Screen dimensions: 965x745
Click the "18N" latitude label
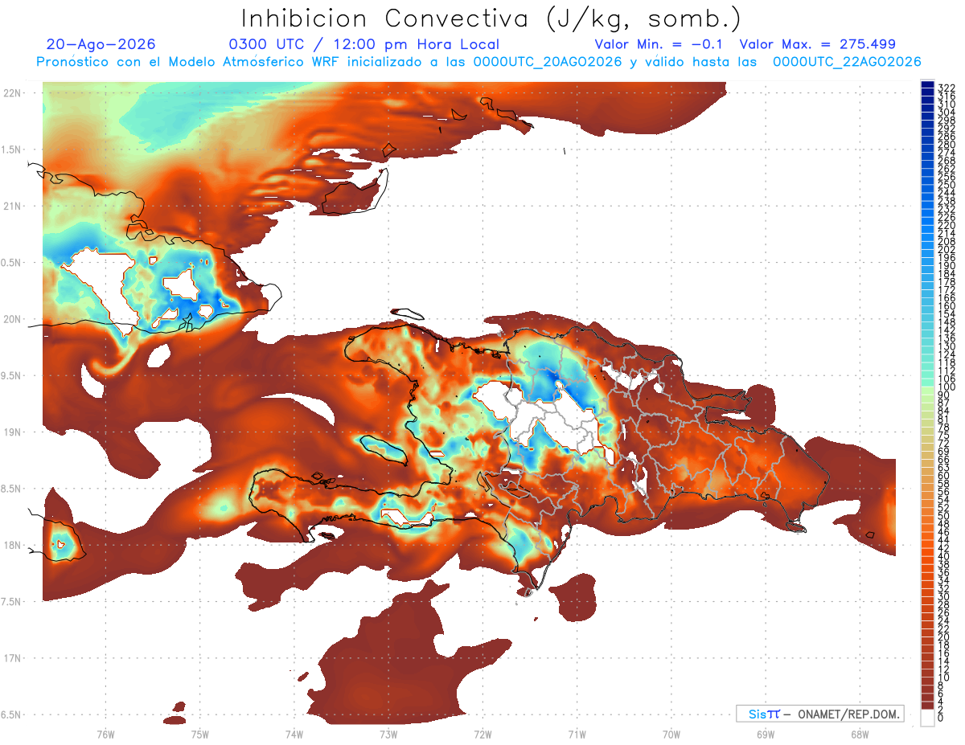[13, 545]
